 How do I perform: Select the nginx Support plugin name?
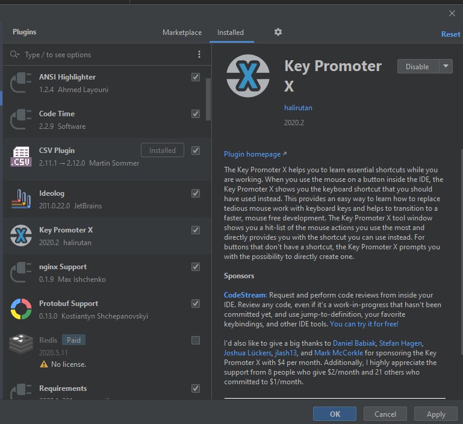coord(63,267)
